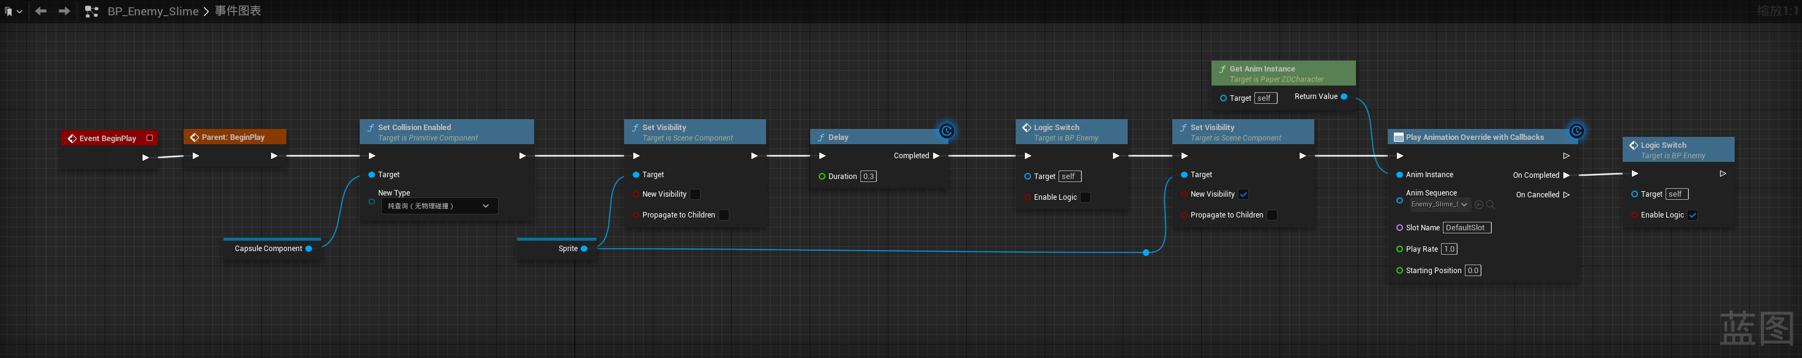Edit the Delay Duration value 0.3

(868, 177)
